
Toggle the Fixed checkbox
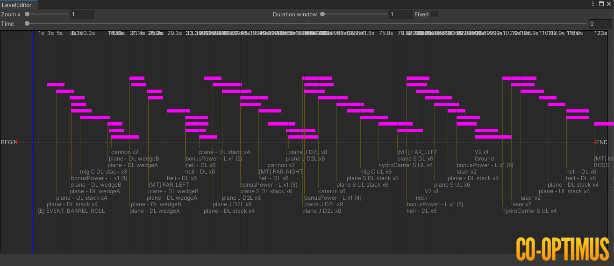435,14
